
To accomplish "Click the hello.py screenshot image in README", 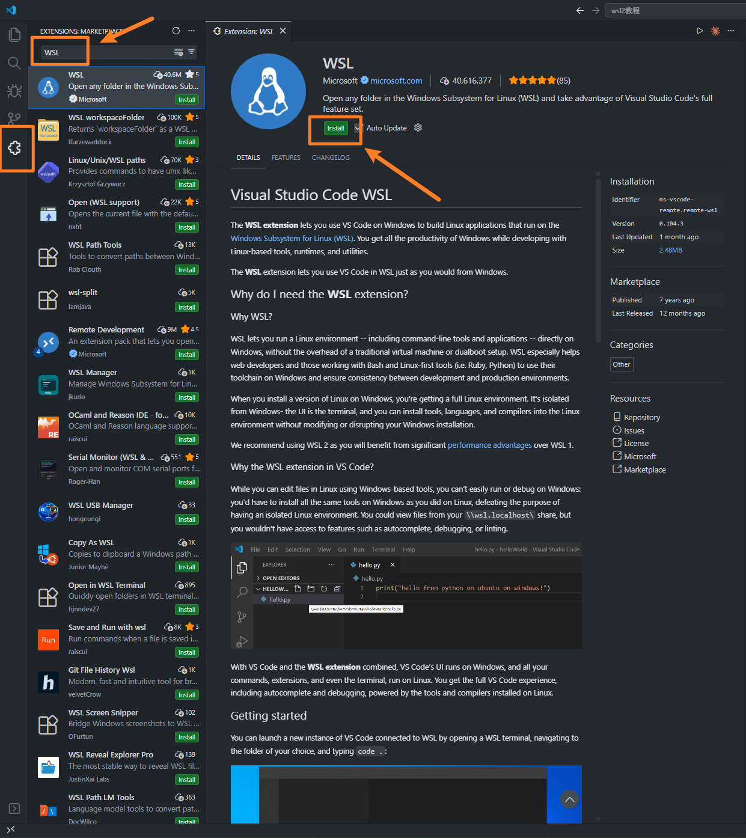I will (406, 596).
